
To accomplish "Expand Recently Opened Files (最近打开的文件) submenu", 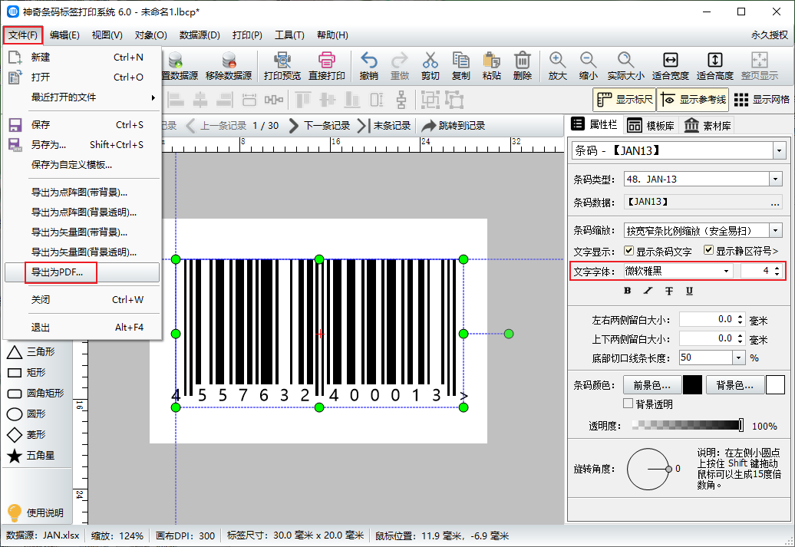I will 82,97.
